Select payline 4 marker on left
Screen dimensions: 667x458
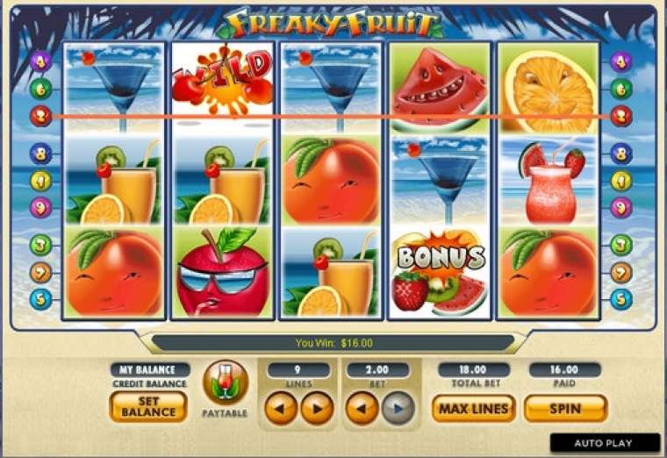pos(41,61)
